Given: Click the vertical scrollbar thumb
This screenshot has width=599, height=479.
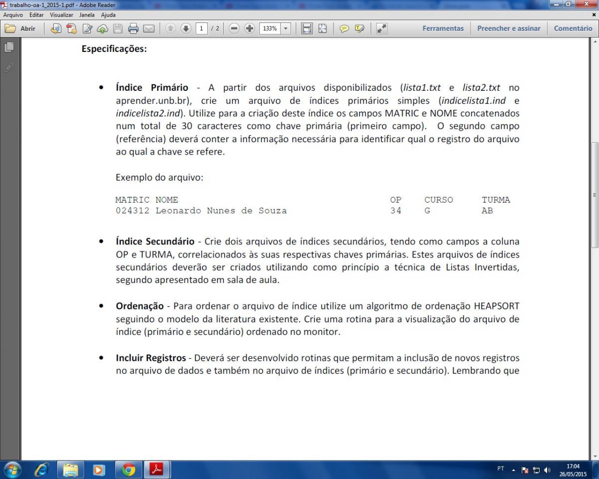Looking at the screenshot, I should tap(595, 195).
